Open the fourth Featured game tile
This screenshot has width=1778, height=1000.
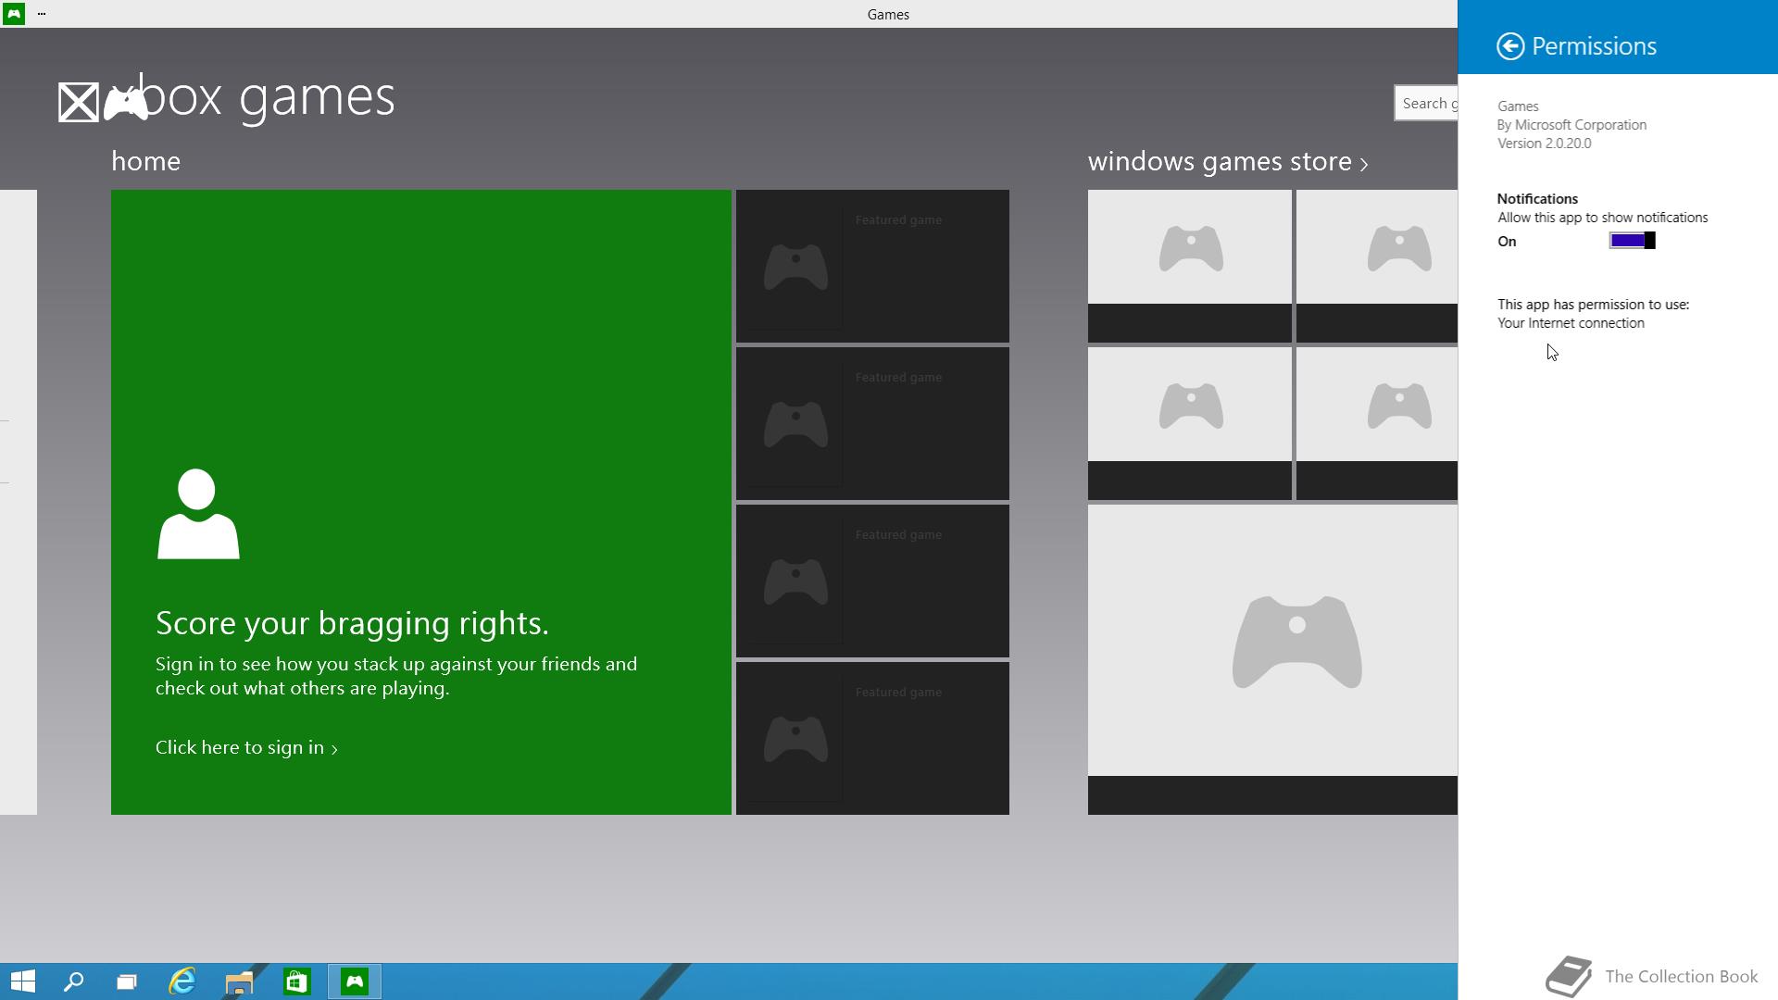(872, 738)
